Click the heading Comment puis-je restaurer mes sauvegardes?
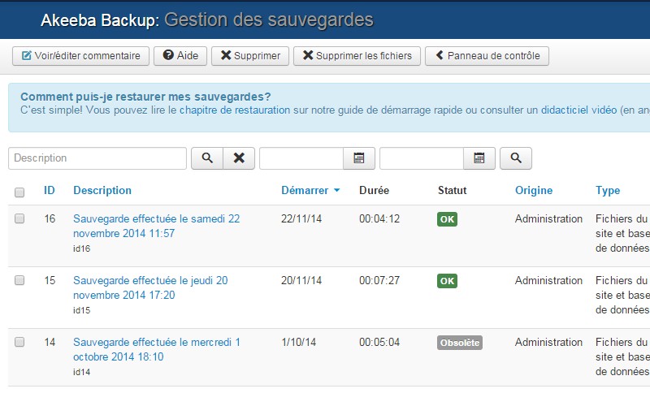The width and height of the screenshot is (650, 406). pyautogui.click(x=145, y=97)
